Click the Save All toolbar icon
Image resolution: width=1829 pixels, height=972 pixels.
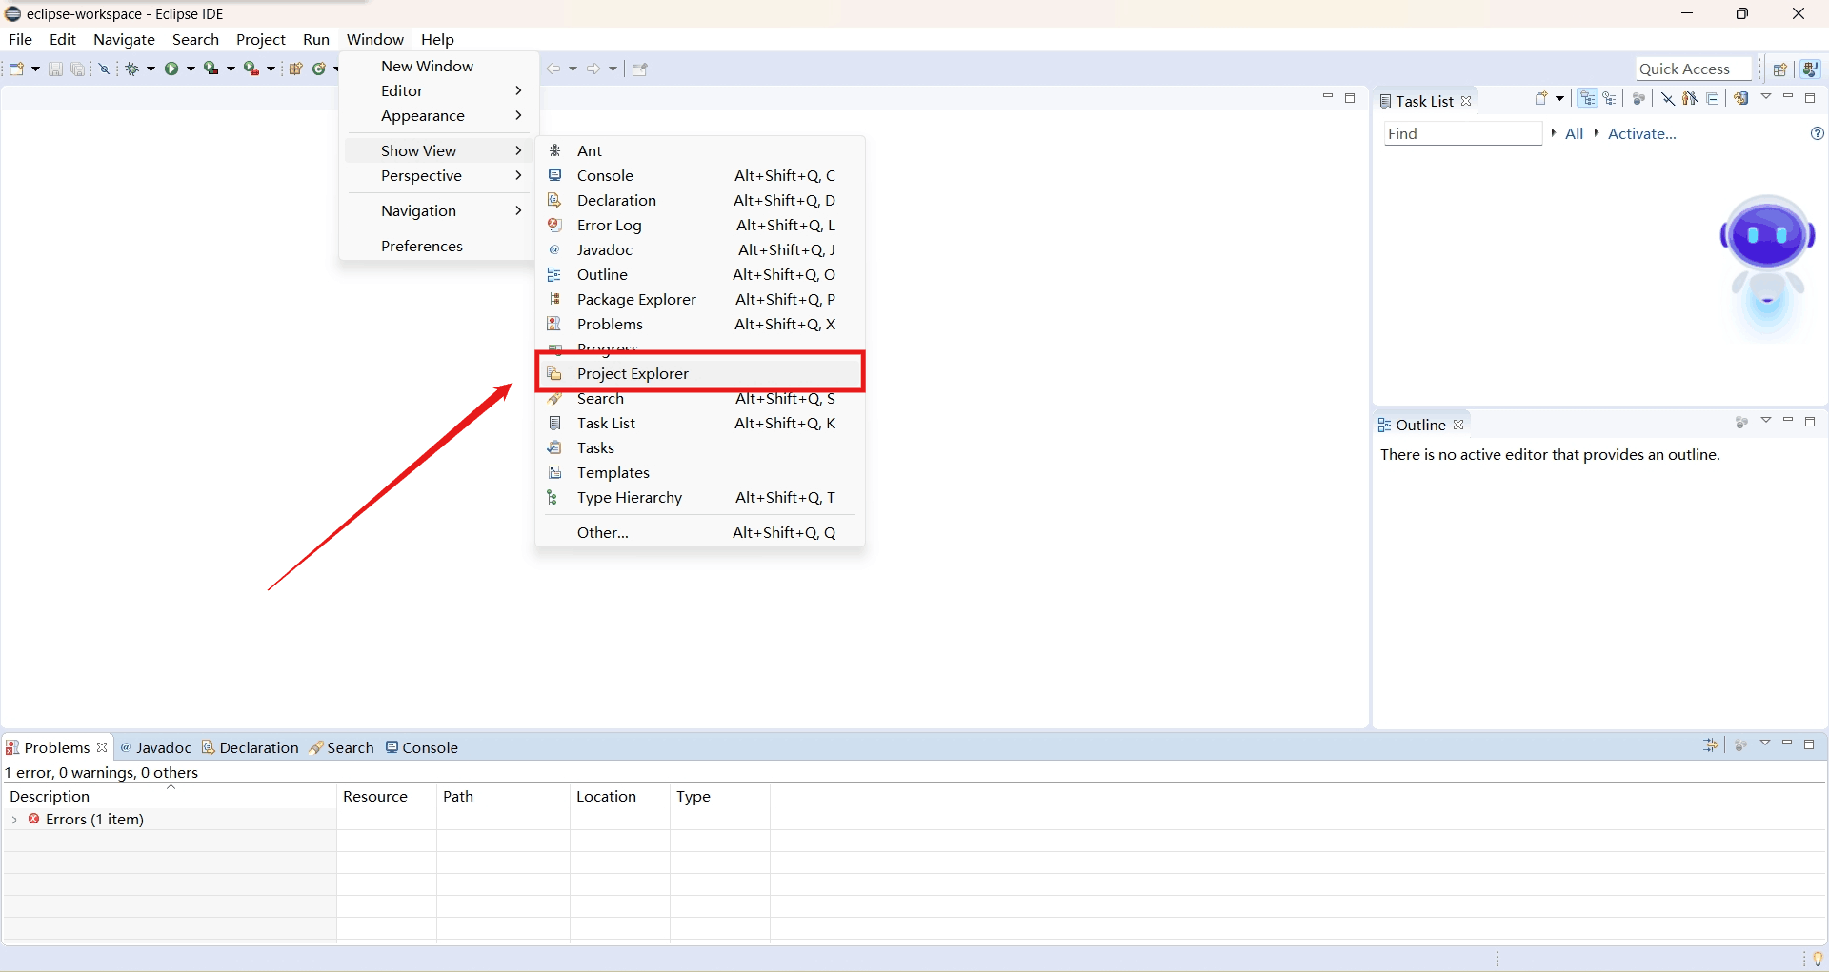(x=78, y=69)
